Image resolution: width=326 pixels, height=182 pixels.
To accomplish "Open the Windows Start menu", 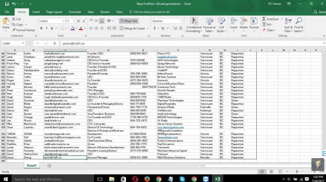I will [6, 179].
